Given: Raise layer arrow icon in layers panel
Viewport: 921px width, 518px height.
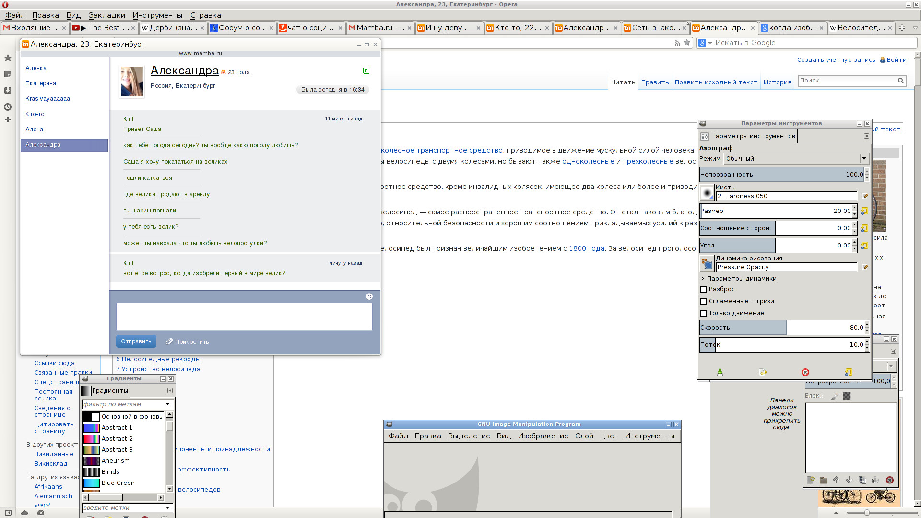Looking at the screenshot, I should (x=837, y=480).
